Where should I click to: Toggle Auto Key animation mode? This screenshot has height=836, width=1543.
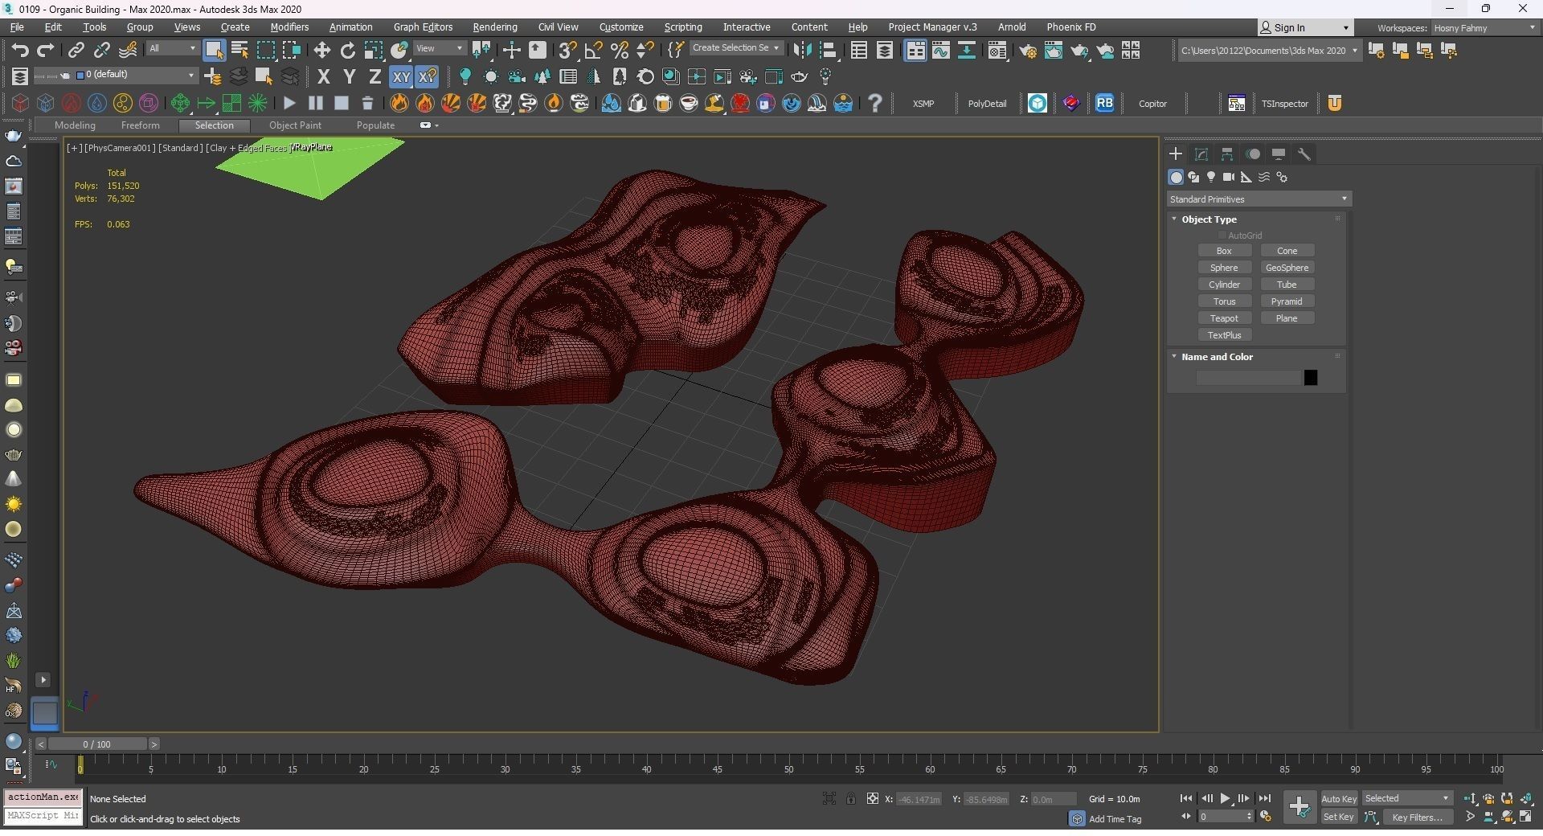tap(1338, 799)
